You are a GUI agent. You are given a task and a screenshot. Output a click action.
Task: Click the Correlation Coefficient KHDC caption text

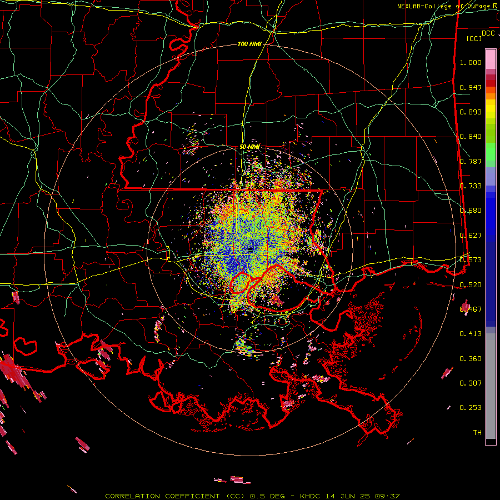point(252,496)
